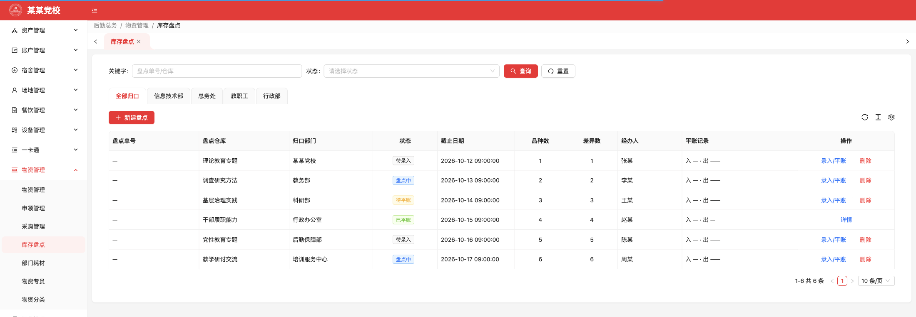Viewport: 916px width, 317px height.
Task: Close the 库存盘点 tab
Action: (x=139, y=42)
